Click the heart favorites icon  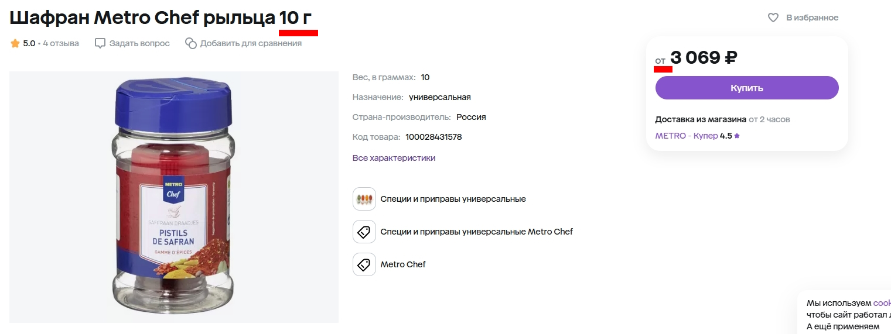[773, 18]
